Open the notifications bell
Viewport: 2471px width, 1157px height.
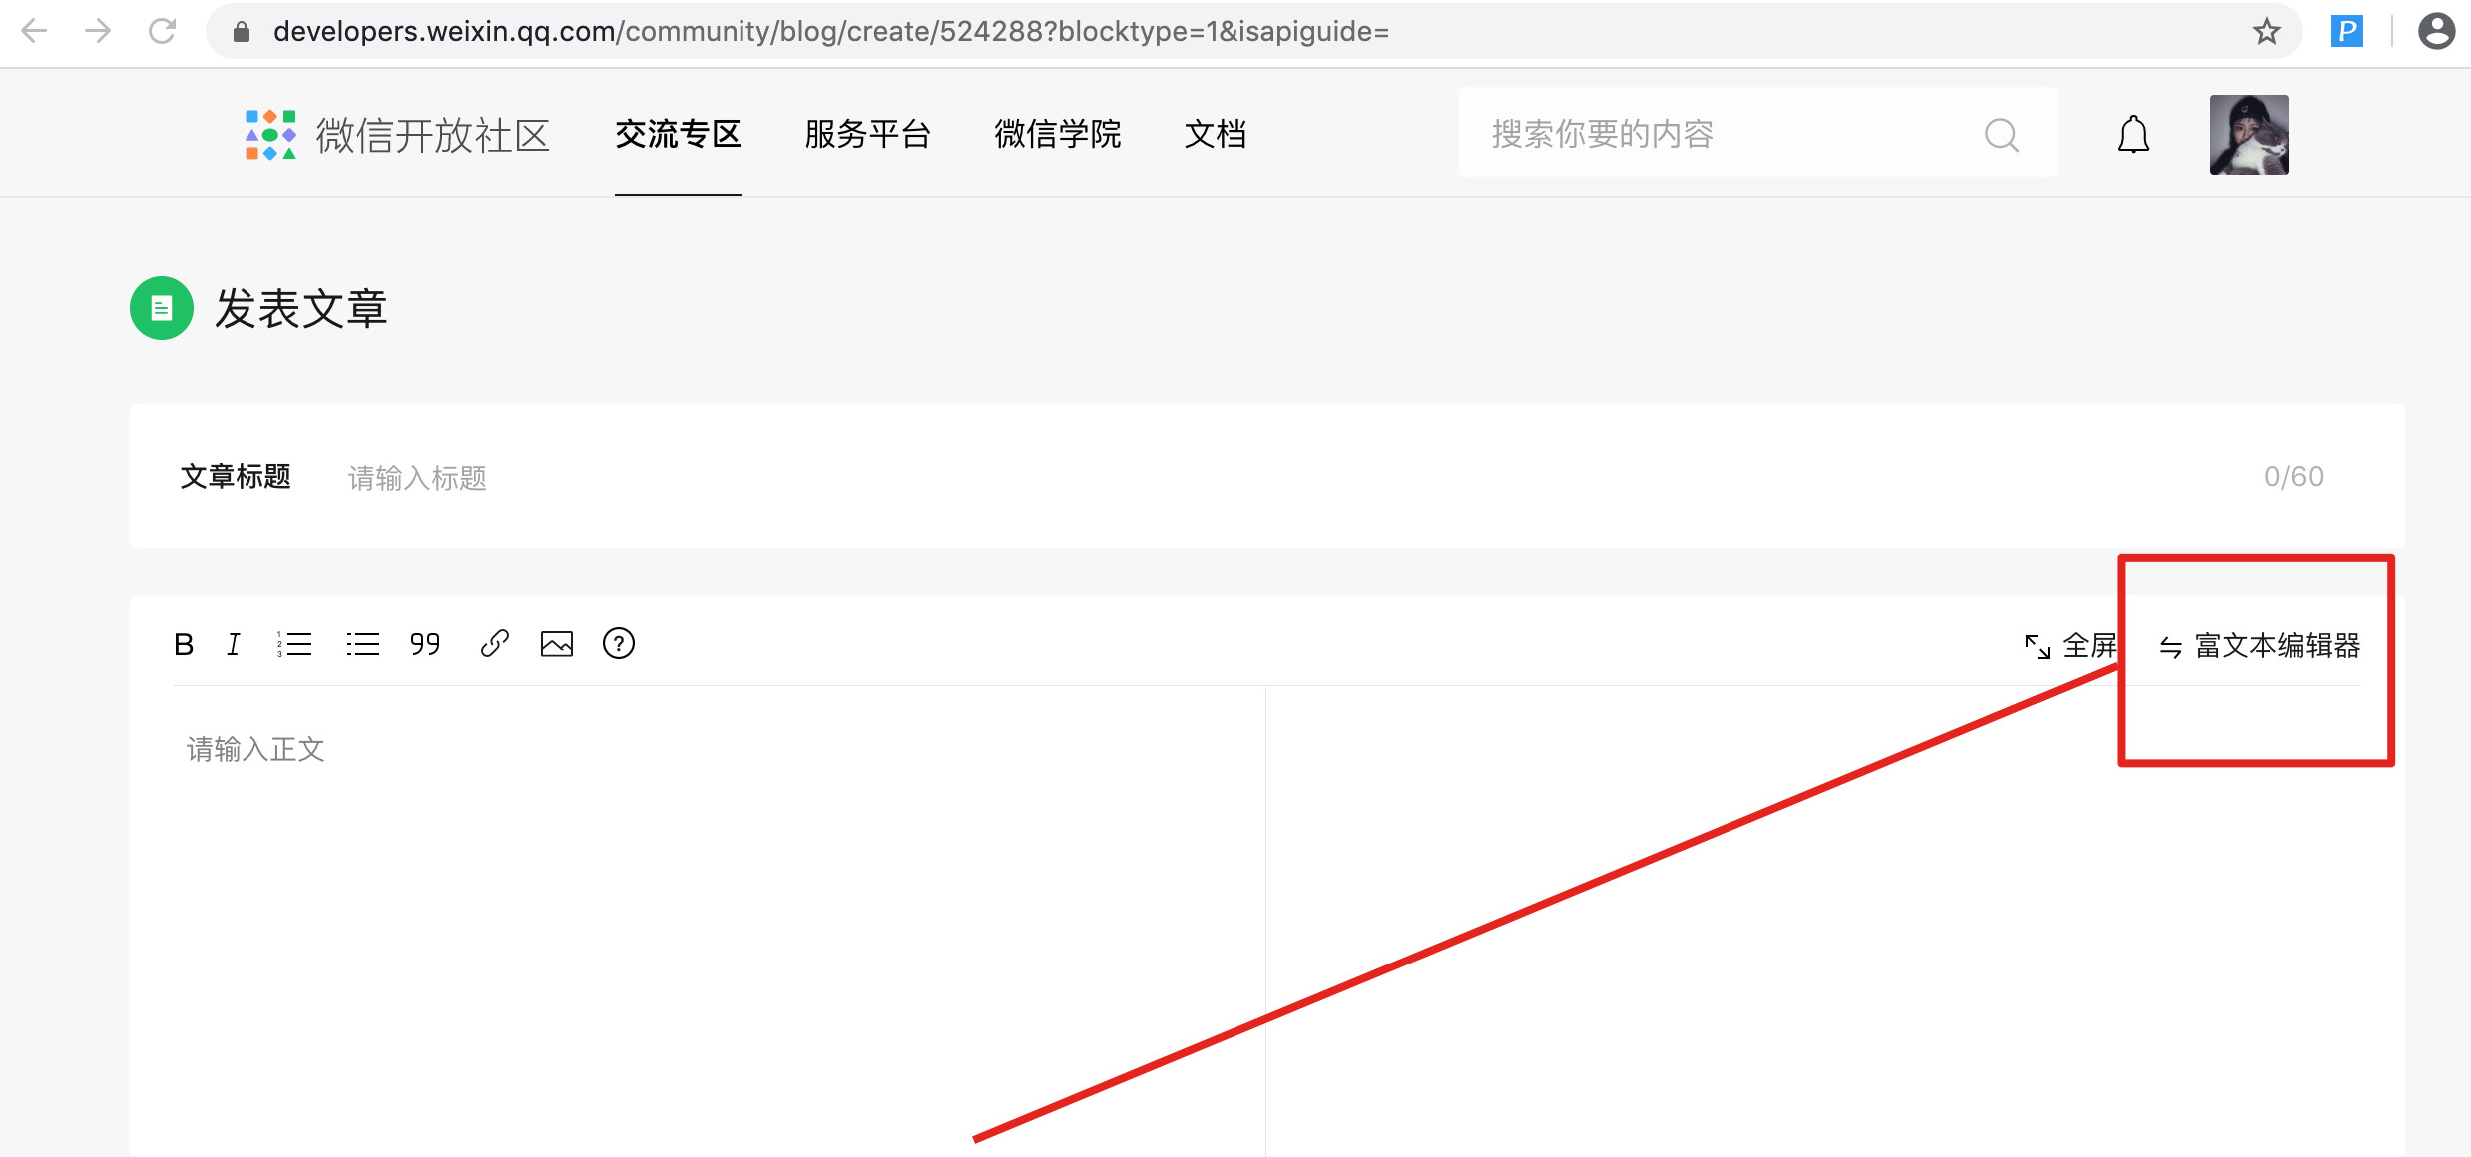(2133, 135)
